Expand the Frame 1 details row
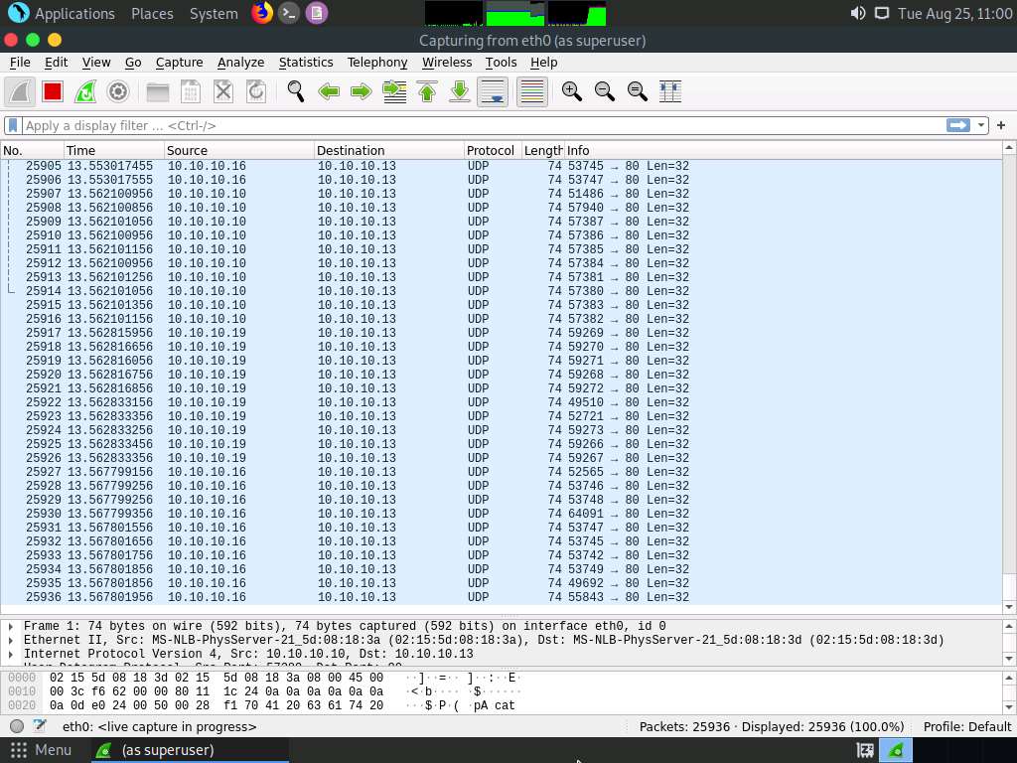The image size is (1017, 763). tap(11, 626)
